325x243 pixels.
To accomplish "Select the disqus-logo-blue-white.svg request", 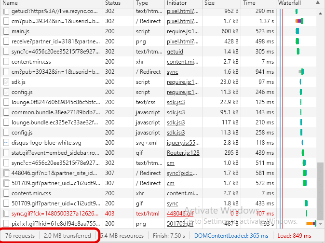I will [x=46, y=143].
